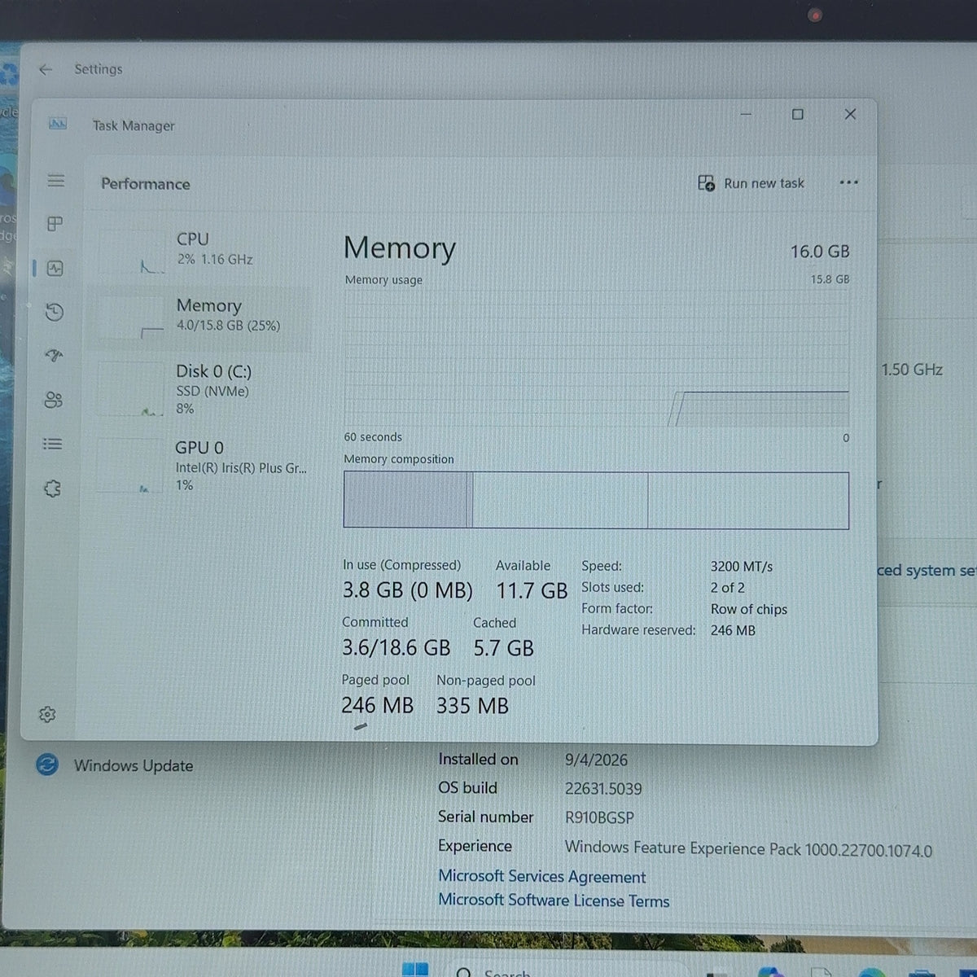
Task: Click the Slots used 2 of 2 value
Action: (x=727, y=587)
